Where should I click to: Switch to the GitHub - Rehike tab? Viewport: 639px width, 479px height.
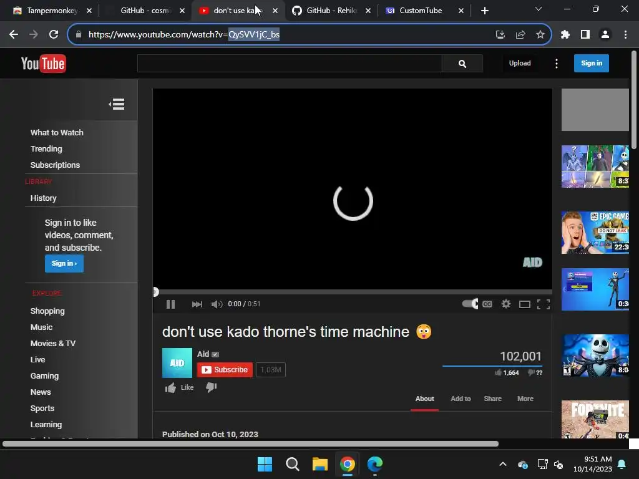(x=331, y=11)
